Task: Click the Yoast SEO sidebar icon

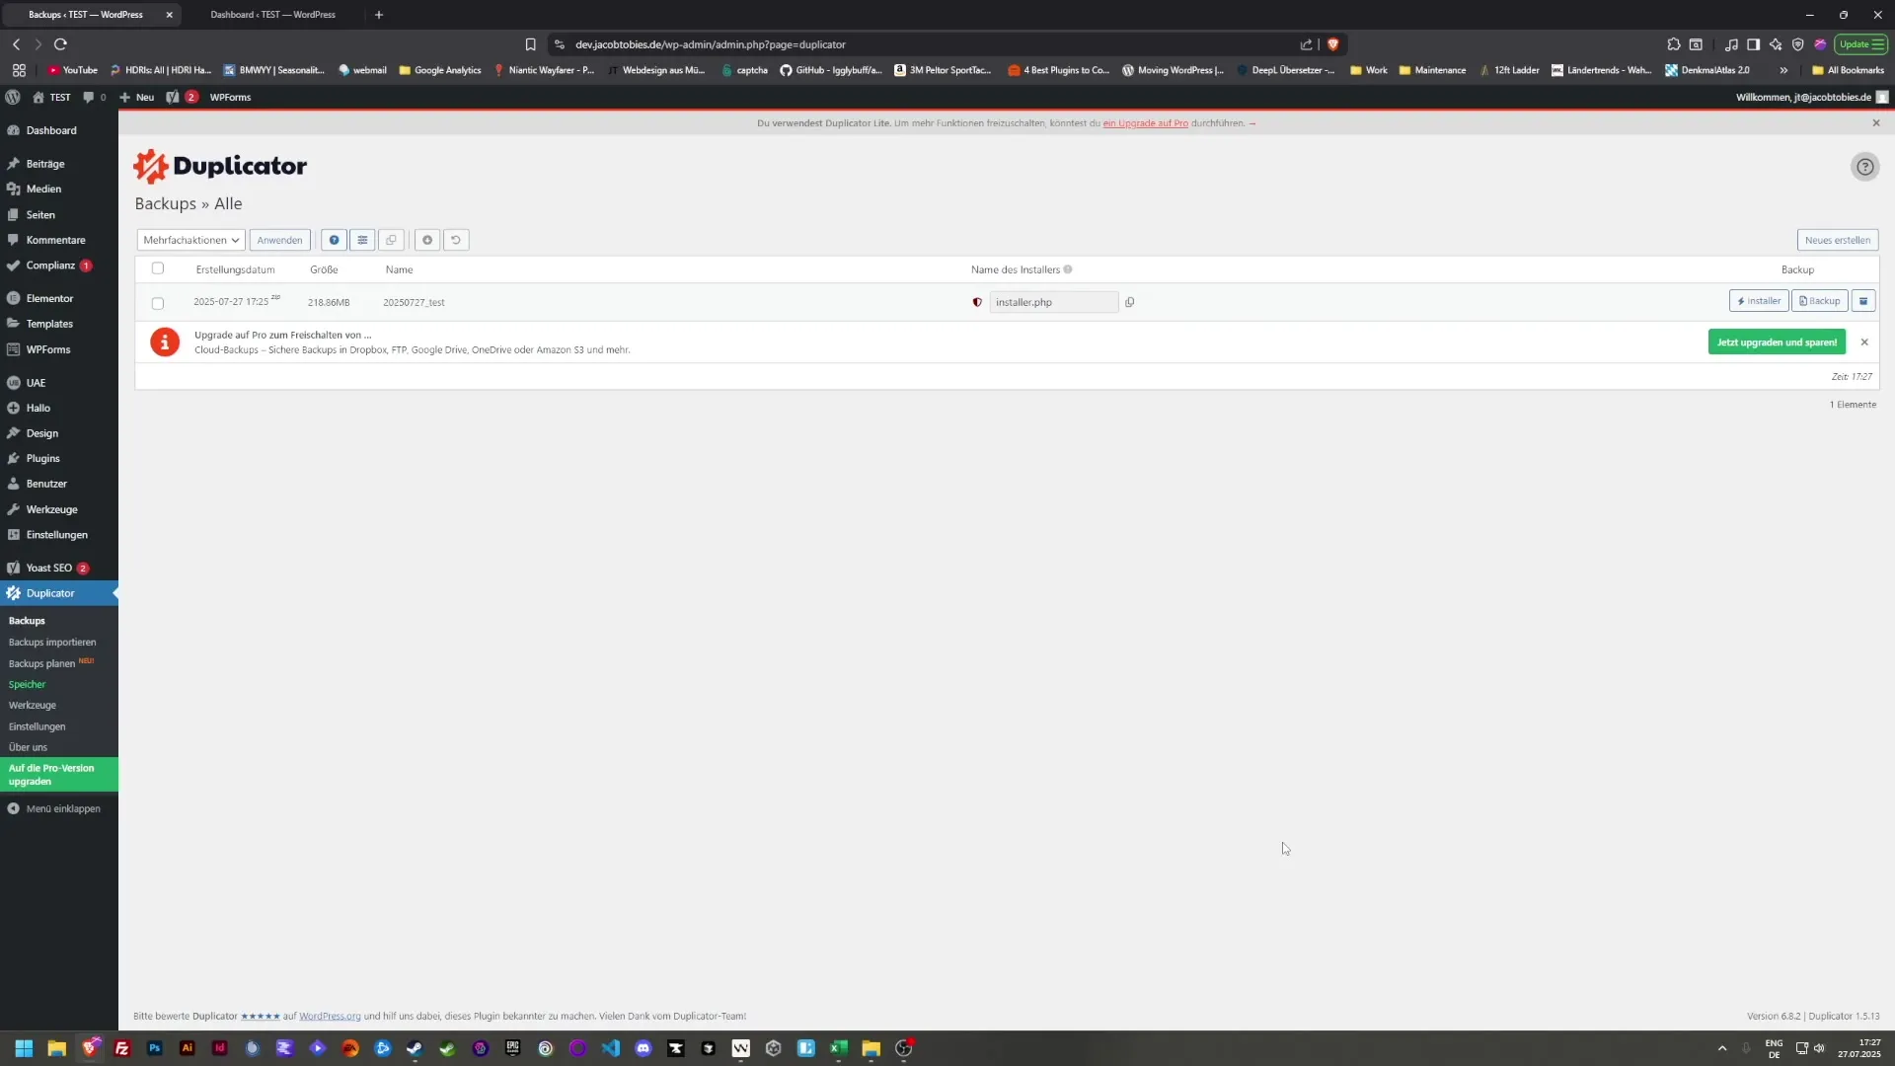Action: click(15, 568)
